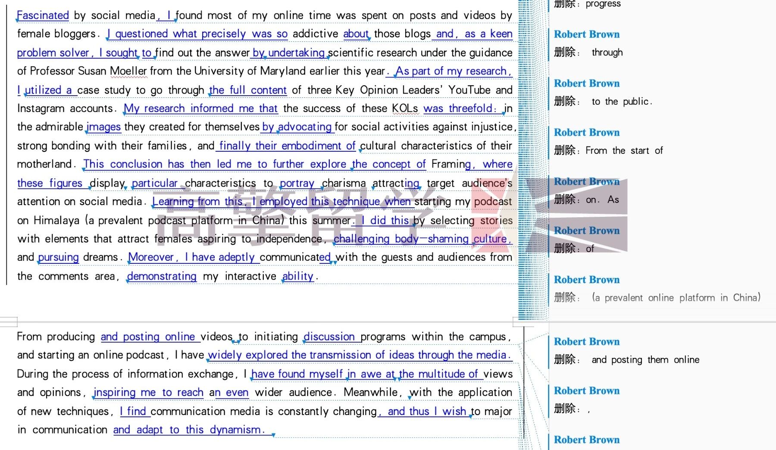Click the inserted word "demonstrating"
Image resolution: width=776 pixels, height=450 pixels.
pyautogui.click(x=162, y=276)
